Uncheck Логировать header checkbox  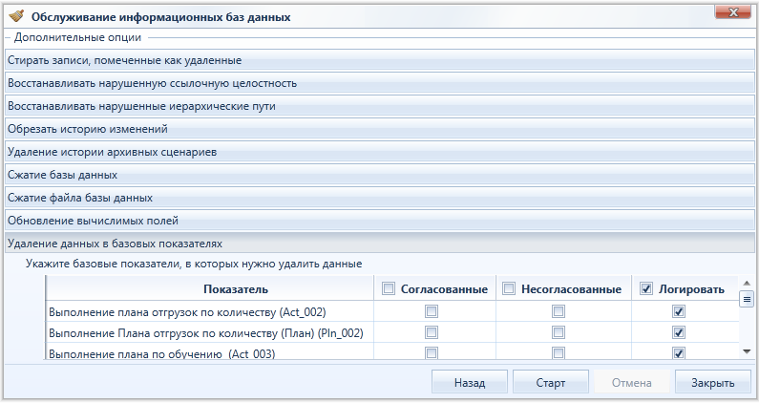[645, 289]
